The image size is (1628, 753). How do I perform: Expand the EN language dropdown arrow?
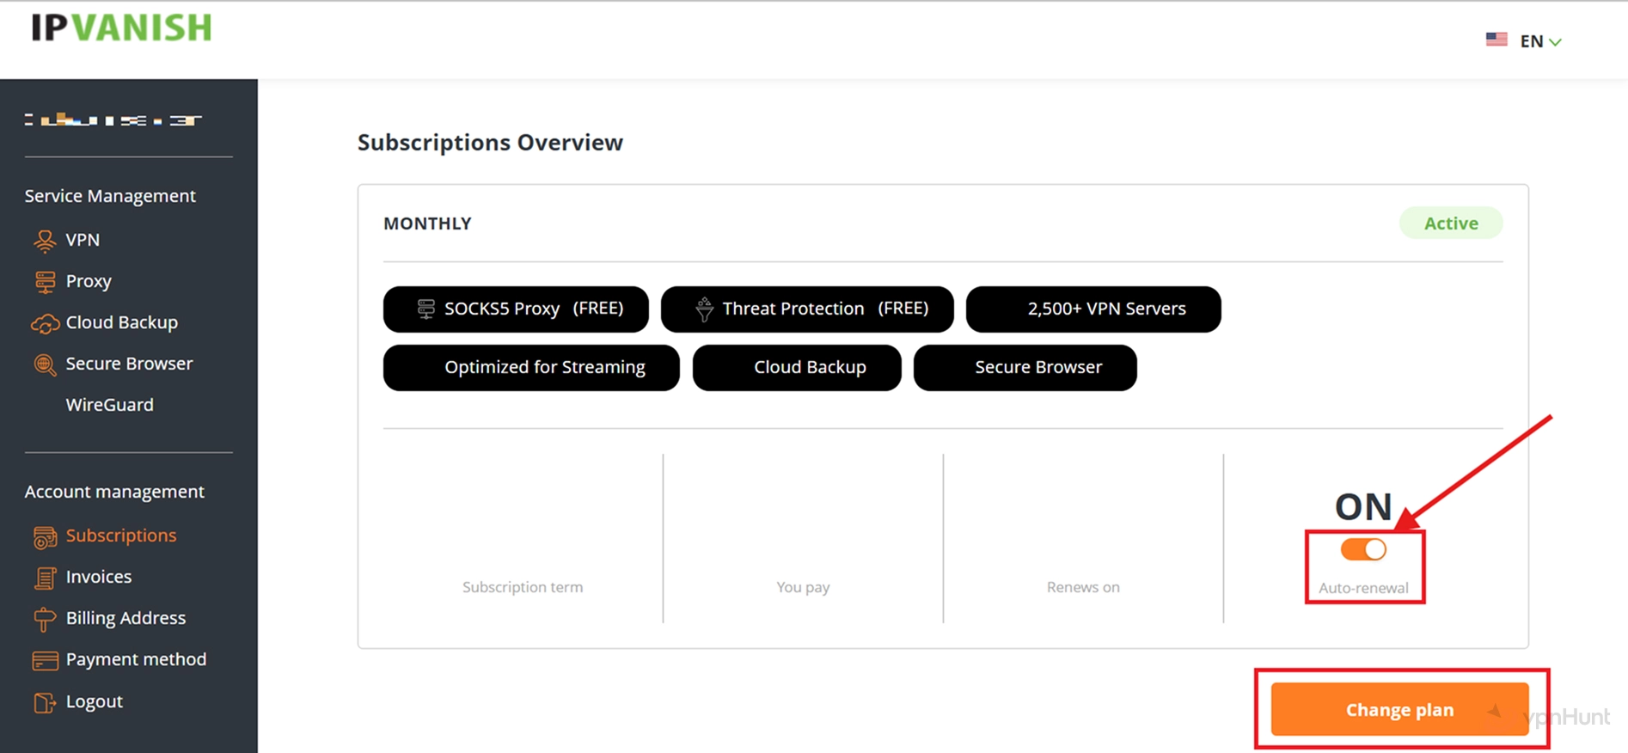click(1555, 41)
